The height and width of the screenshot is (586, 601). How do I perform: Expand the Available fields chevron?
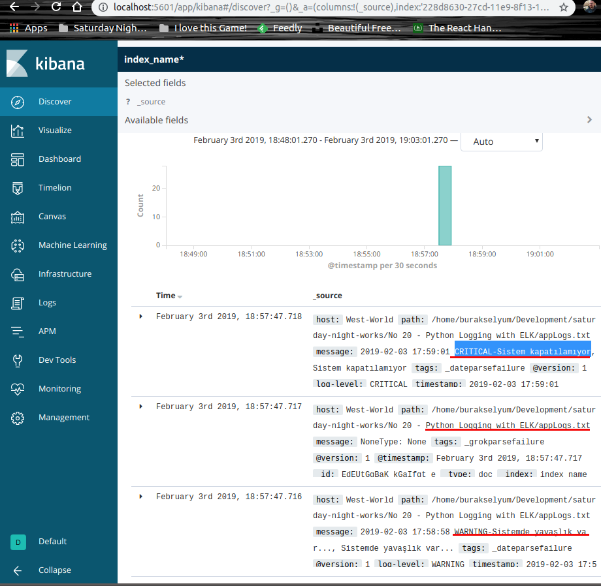point(589,120)
